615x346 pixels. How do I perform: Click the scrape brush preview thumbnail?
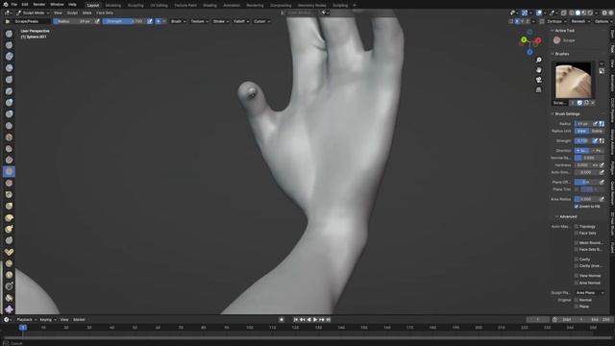[x=574, y=81]
